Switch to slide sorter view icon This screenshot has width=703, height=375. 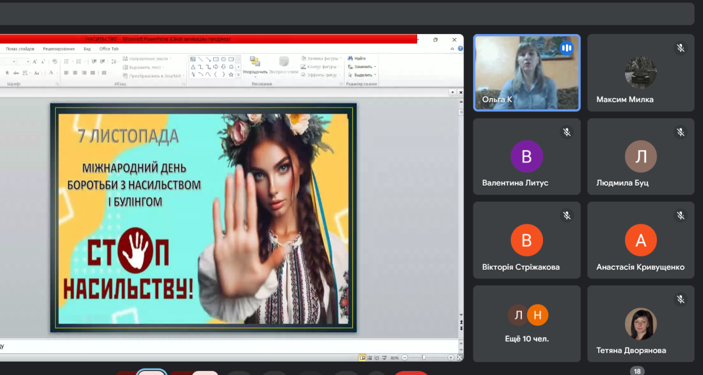(370, 357)
